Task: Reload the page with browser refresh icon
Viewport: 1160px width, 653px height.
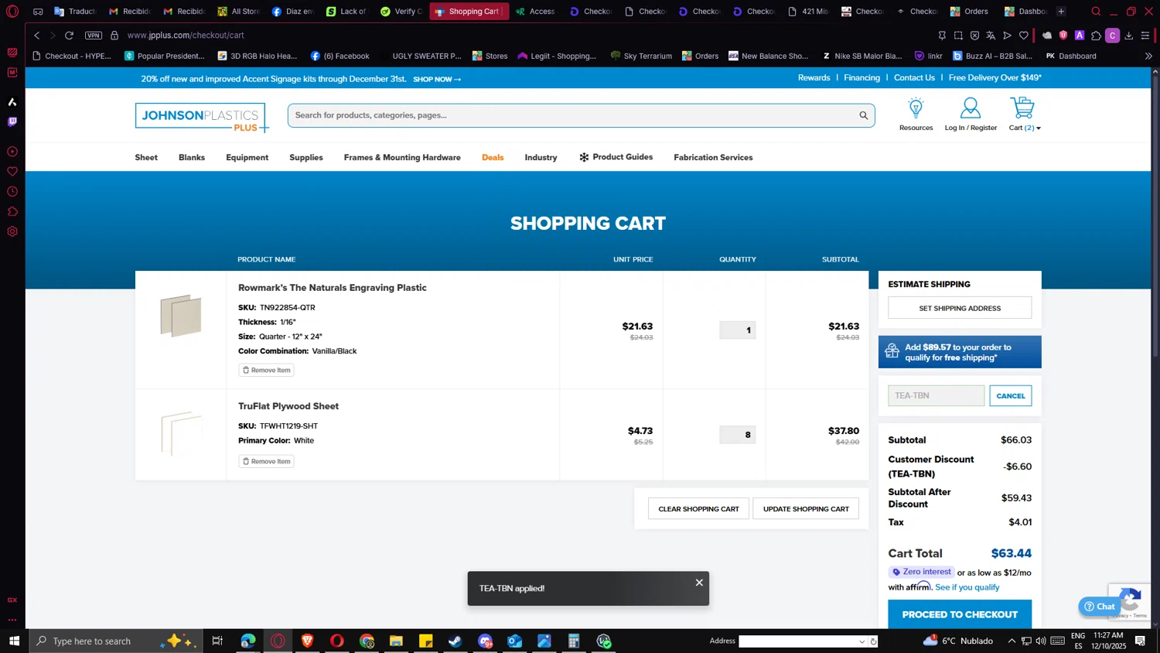Action: click(69, 36)
